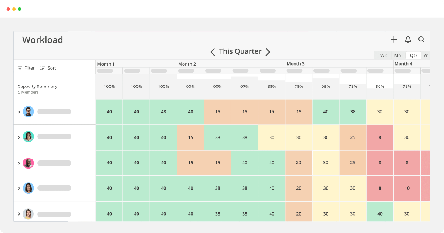Expand the second team member's row
Viewport: 444px width, 233px height.
(x=19, y=137)
